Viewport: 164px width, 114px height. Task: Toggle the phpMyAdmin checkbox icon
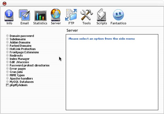coord(7,85)
